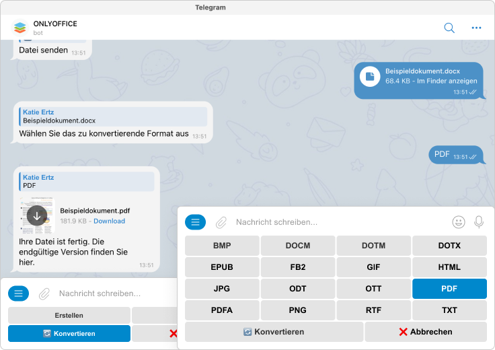The height and width of the screenshot is (350, 495).
Task: Choose DOCM format
Action: (x=298, y=246)
